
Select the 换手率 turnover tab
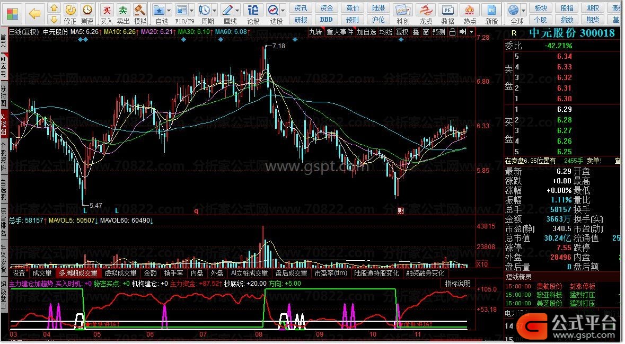point(173,274)
